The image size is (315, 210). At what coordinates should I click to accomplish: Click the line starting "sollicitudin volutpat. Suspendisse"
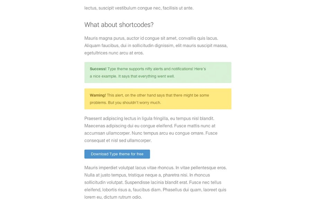coord(153,182)
